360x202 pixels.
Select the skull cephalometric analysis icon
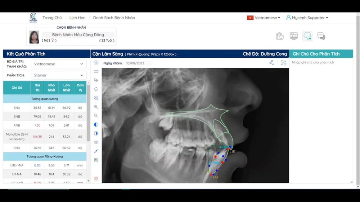(307, 36)
